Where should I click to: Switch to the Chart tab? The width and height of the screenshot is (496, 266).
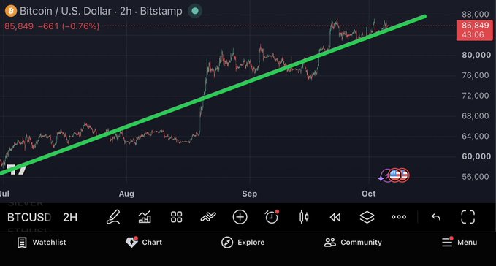pos(144,243)
